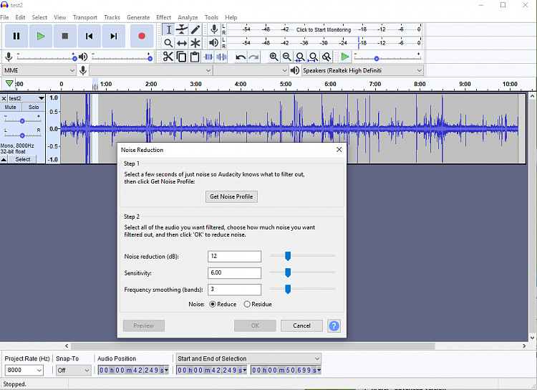This screenshot has height=390, width=537.
Task: Start playback with the Play button
Action: tap(41, 36)
